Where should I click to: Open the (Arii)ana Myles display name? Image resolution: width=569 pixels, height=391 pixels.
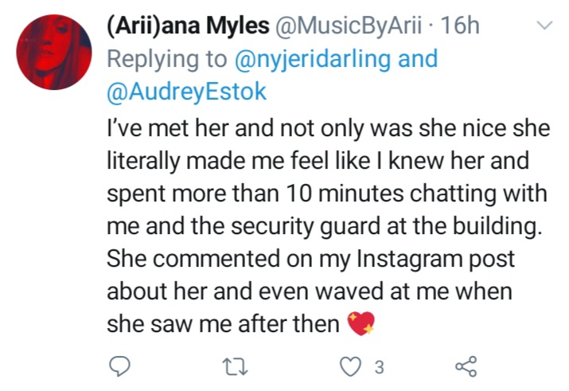tap(189, 25)
